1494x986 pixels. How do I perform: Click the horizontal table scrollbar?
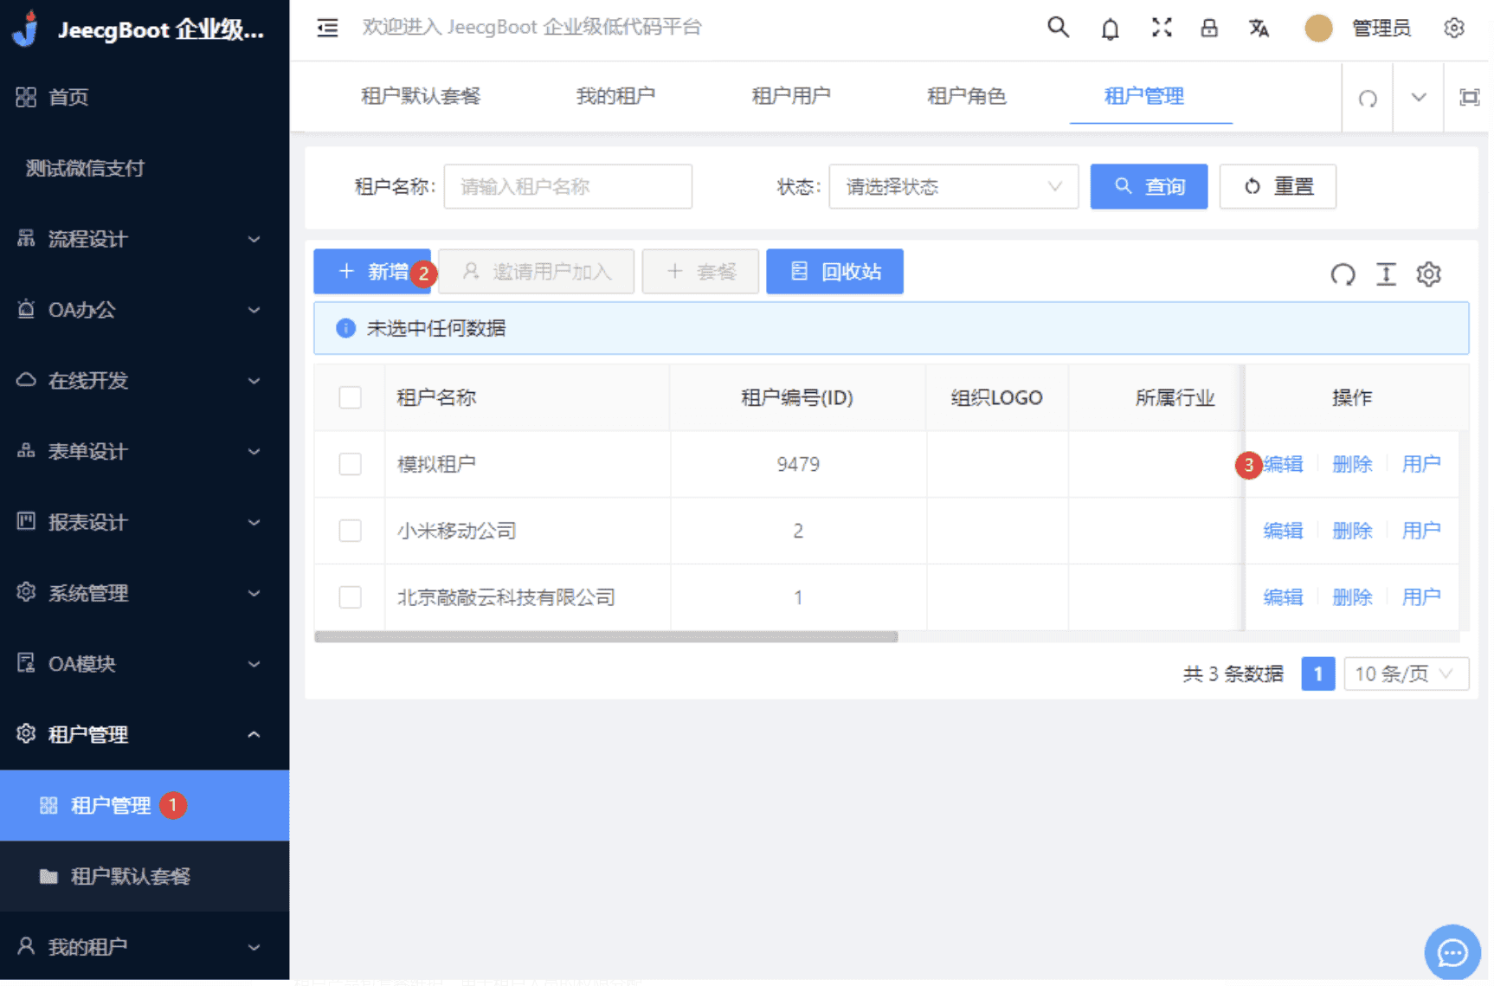(x=606, y=637)
